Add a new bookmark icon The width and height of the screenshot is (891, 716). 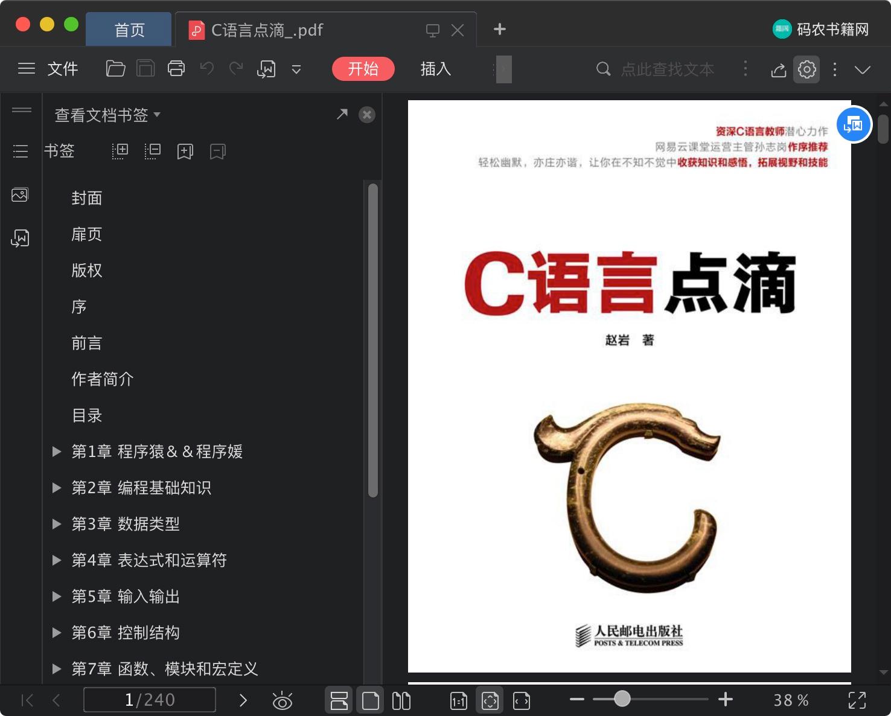click(185, 152)
